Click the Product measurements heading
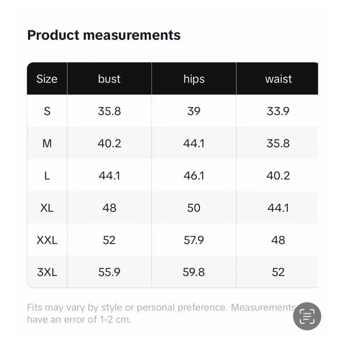 click(104, 35)
